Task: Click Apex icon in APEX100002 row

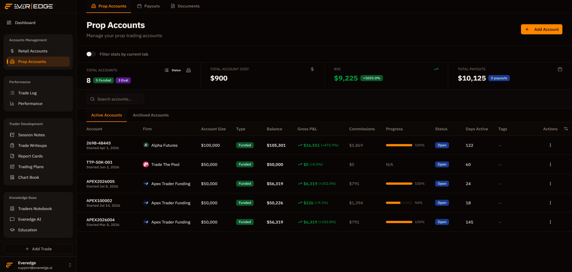Action: (146, 203)
